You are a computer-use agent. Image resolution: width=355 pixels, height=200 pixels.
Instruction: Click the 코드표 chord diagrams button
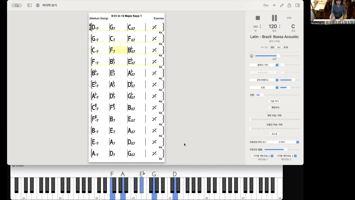(x=274, y=134)
